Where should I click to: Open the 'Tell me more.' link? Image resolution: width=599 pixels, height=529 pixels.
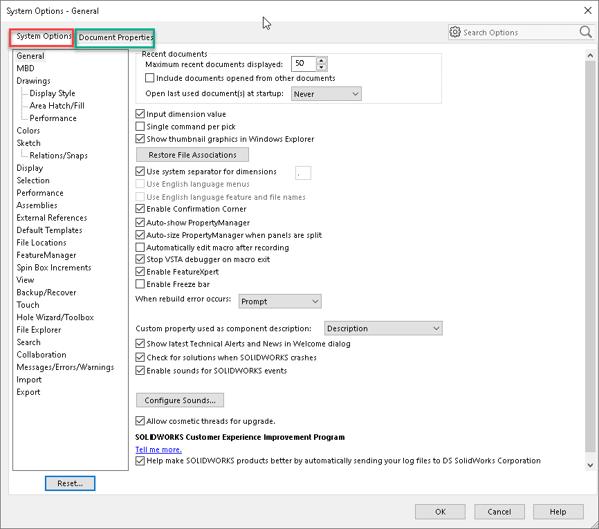(x=158, y=449)
